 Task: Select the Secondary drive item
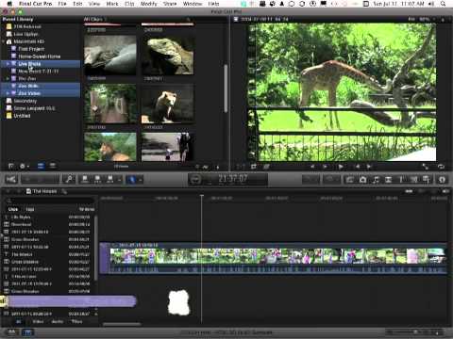[25, 101]
